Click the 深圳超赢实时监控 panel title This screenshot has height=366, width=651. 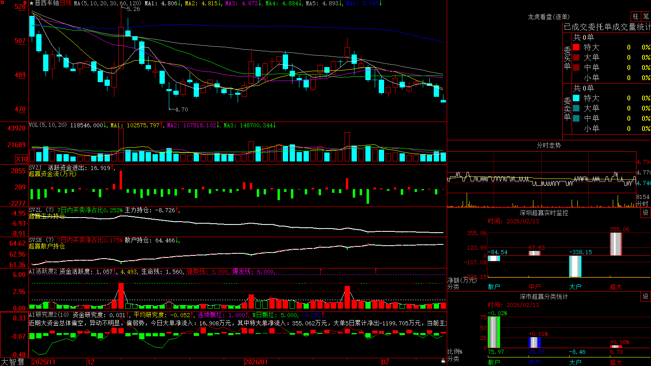click(544, 213)
